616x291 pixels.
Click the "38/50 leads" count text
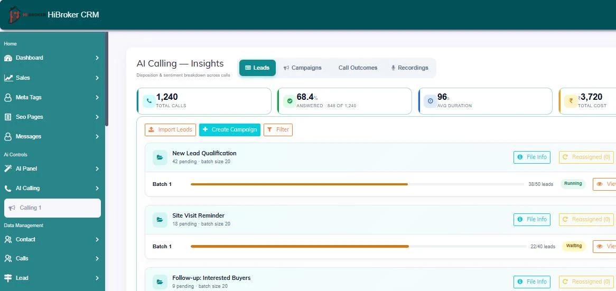540,184
